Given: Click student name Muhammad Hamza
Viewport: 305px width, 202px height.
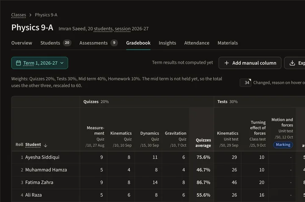Looking at the screenshot, I should pyautogui.click(x=46, y=170).
